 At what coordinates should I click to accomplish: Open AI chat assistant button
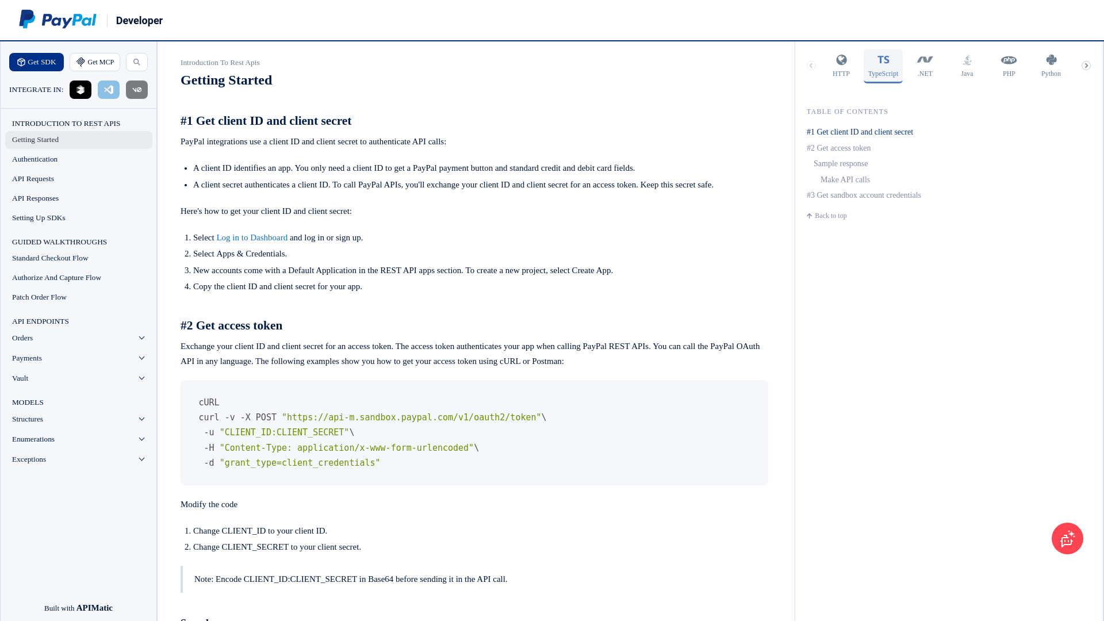[1067, 538]
